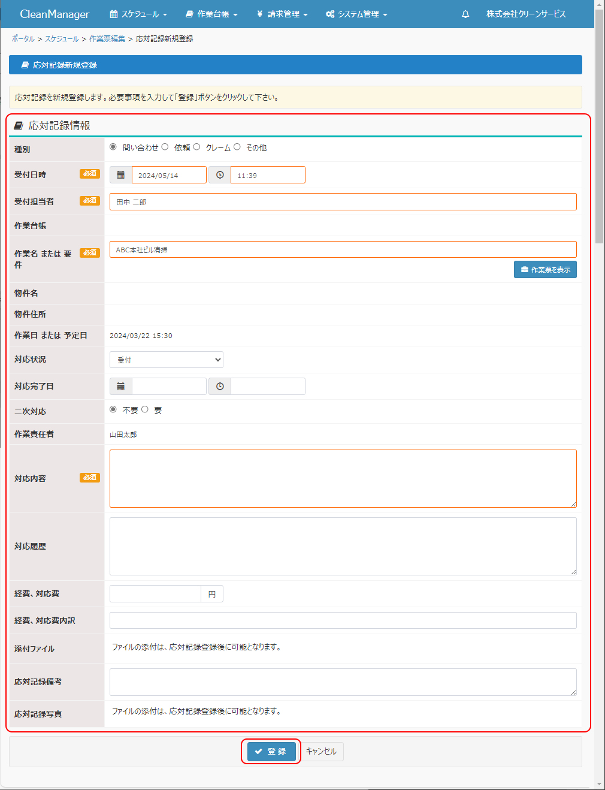Click the notification bell icon

465,14
